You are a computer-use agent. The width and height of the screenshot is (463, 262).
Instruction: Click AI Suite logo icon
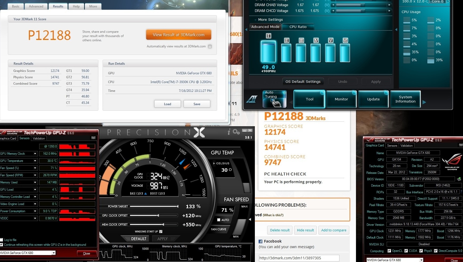(252, 99)
